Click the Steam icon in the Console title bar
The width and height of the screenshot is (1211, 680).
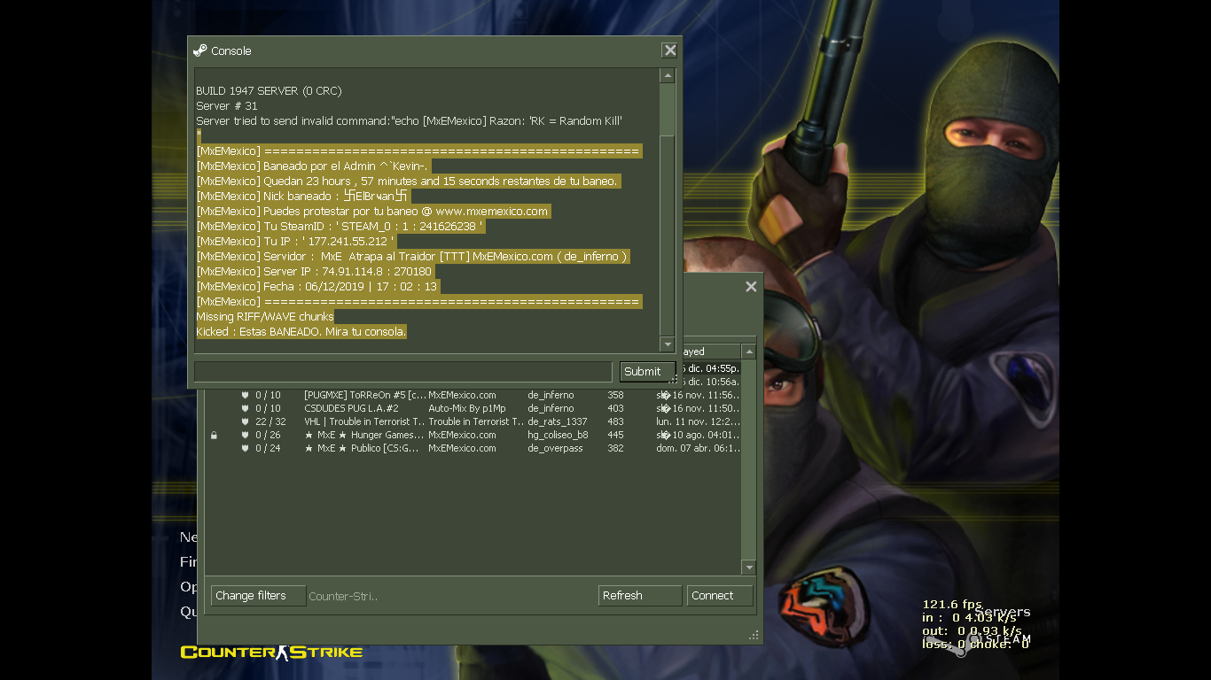(x=200, y=50)
